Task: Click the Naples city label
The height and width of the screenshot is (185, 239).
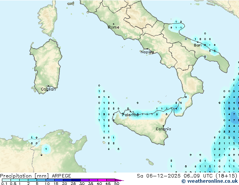Action: [x=147, y=52]
